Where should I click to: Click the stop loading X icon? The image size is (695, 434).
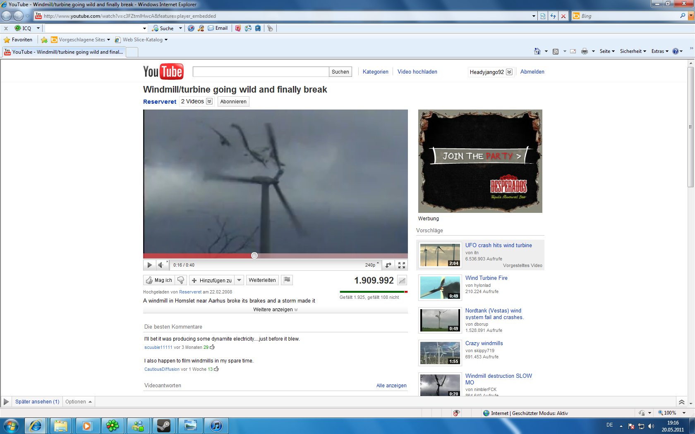[563, 16]
